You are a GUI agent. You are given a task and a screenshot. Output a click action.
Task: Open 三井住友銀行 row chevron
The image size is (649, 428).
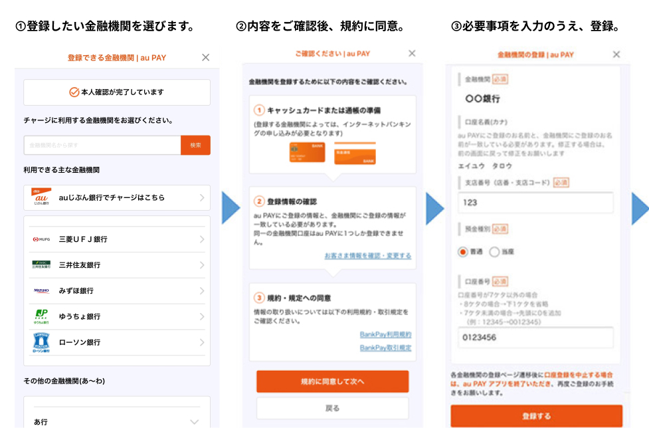click(202, 265)
